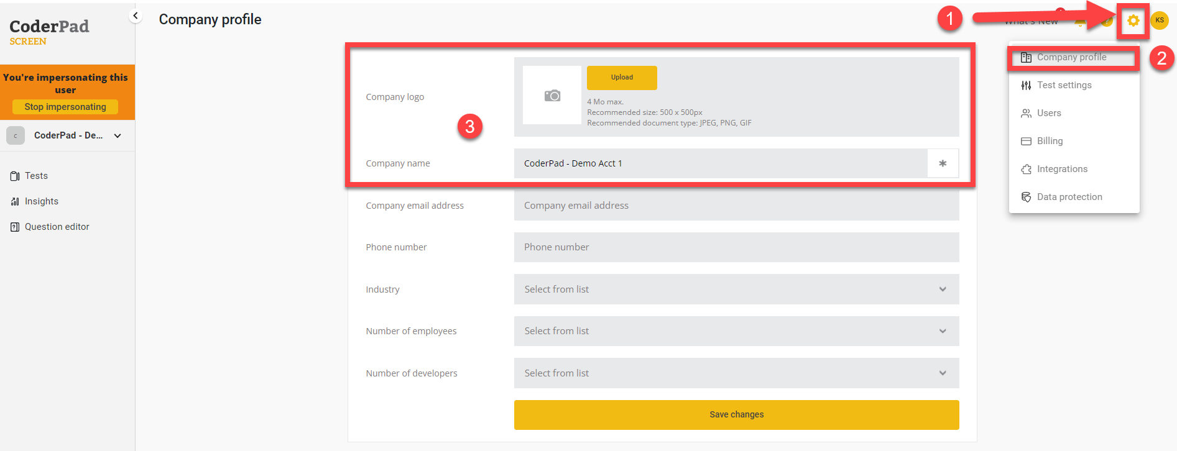Image resolution: width=1177 pixels, height=451 pixels.
Task: Open the Industry dropdown list
Action: (x=736, y=289)
